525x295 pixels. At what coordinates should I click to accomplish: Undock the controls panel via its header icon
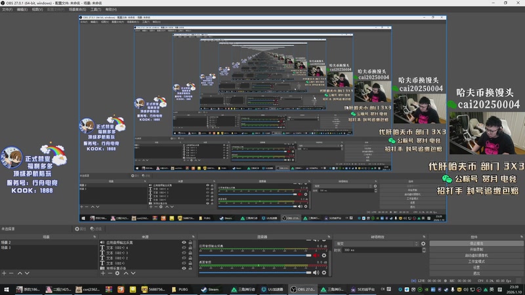click(522, 237)
